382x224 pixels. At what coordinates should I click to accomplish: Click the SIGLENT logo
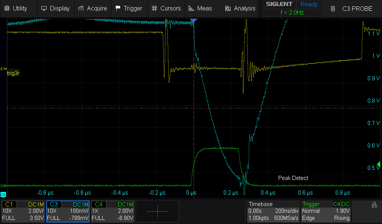click(x=279, y=4)
